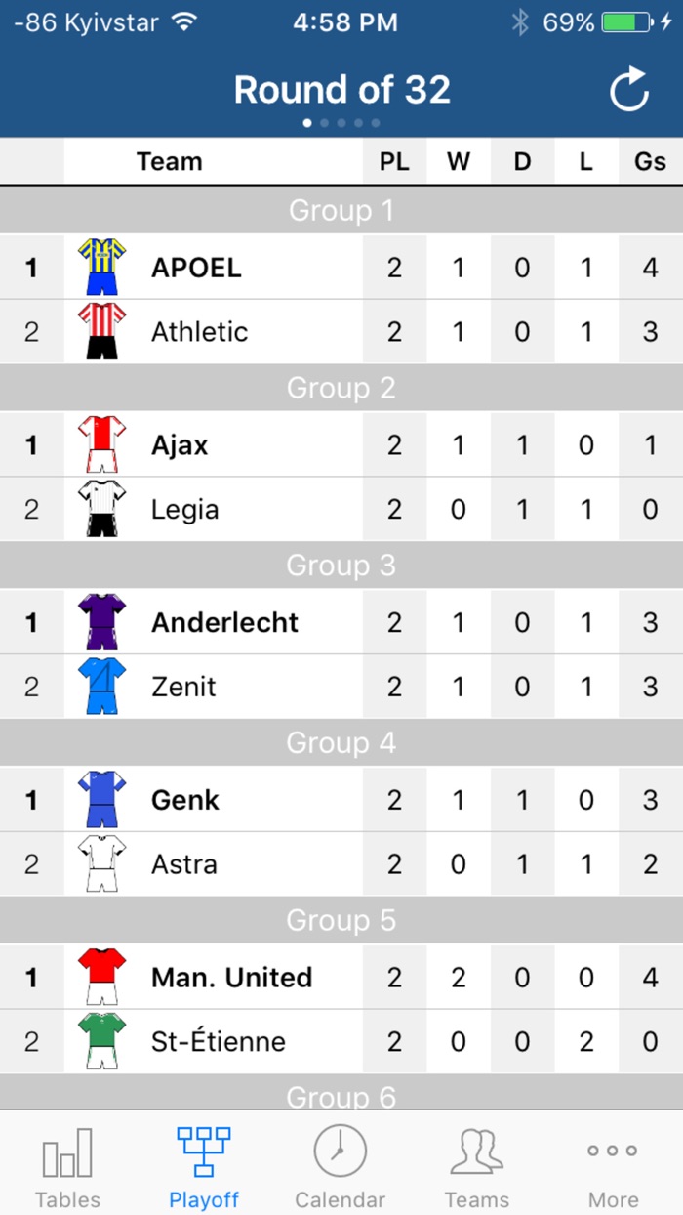The width and height of the screenshot is (683, 1215).
Task: Switch to the Playoff tab
Action: tap(203, 1168)
